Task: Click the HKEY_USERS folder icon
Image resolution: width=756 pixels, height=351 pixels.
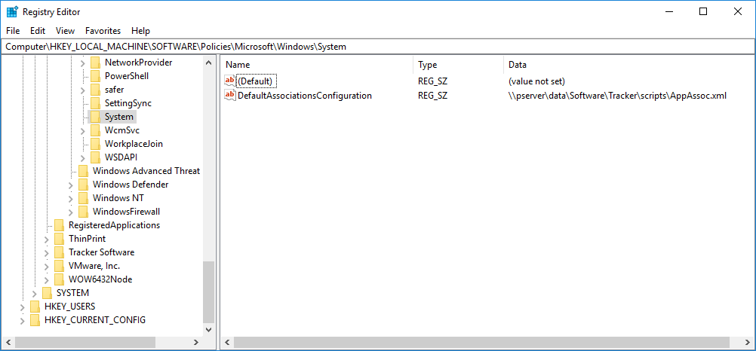Action: coord(35,307)
